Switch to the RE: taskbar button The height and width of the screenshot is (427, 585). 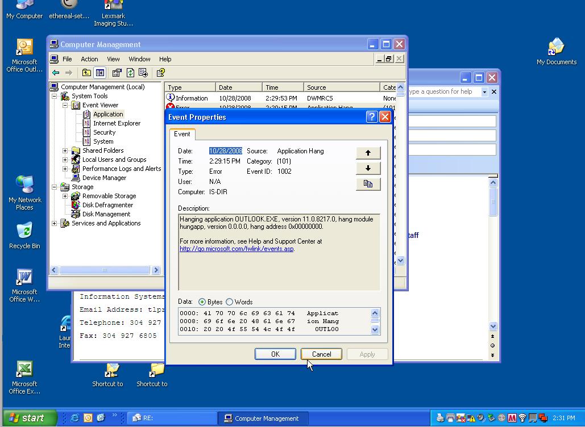(x=172, y=418)
